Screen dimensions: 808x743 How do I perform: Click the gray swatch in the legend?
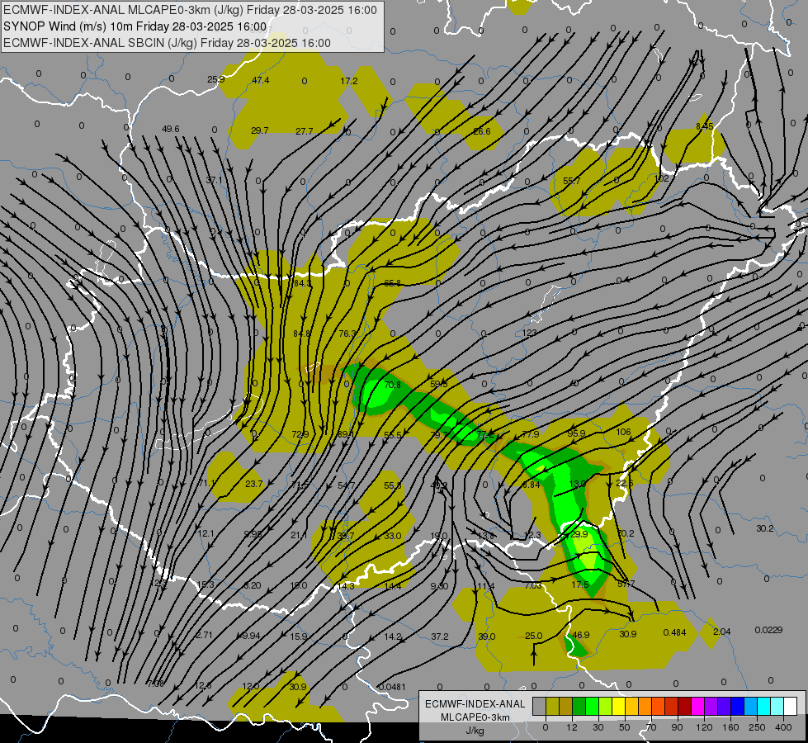(539, 707)
